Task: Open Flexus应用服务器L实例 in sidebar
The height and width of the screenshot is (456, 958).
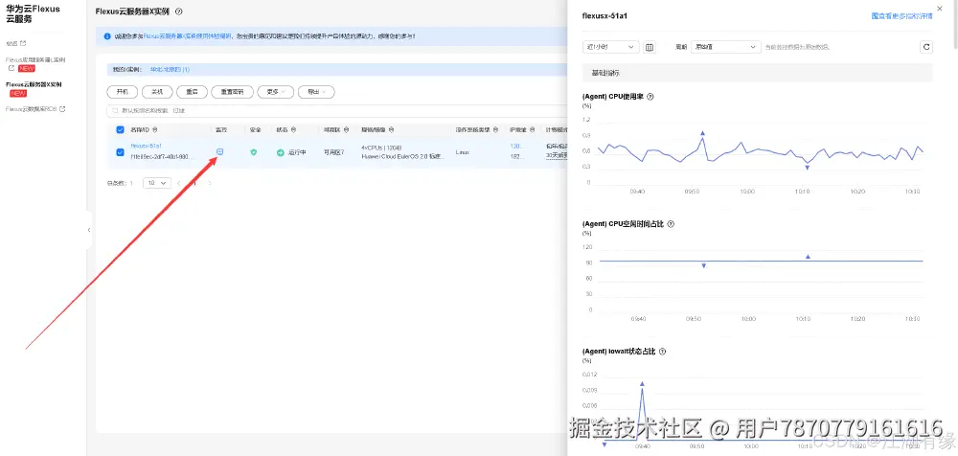Action: (x=35, y=60)
